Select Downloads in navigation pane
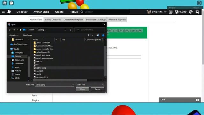The width and height of the screenshot is (204, 115). pos(19,64)
